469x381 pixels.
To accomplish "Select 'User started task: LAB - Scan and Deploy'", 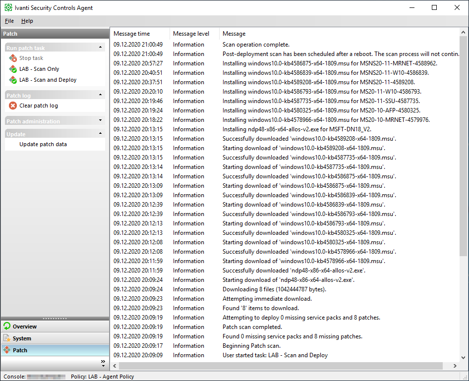I will tap(275, 355).
